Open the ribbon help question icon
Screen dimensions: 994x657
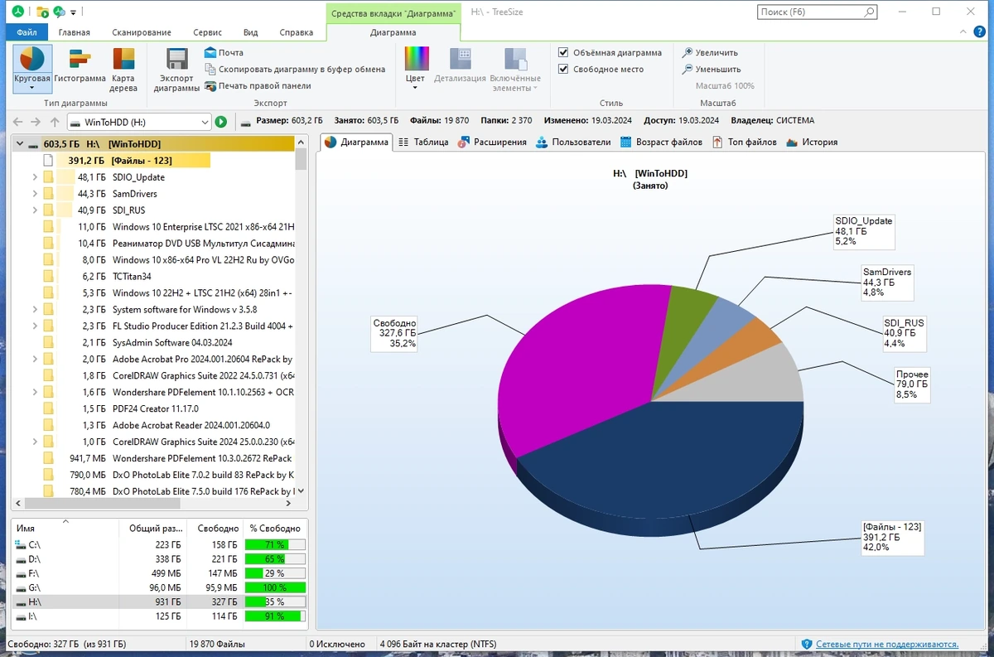coord(977,31)
